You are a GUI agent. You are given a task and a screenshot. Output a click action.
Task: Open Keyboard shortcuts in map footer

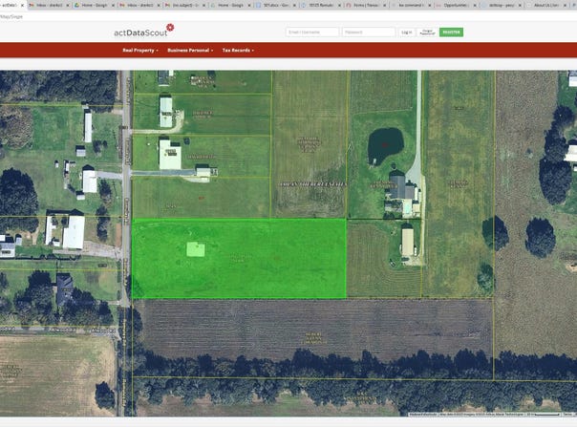pyautogui.click(x=424, y=415)
